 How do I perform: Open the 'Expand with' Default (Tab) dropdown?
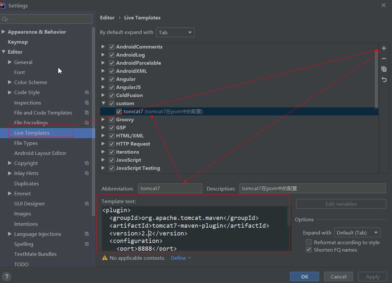[357, 233]
